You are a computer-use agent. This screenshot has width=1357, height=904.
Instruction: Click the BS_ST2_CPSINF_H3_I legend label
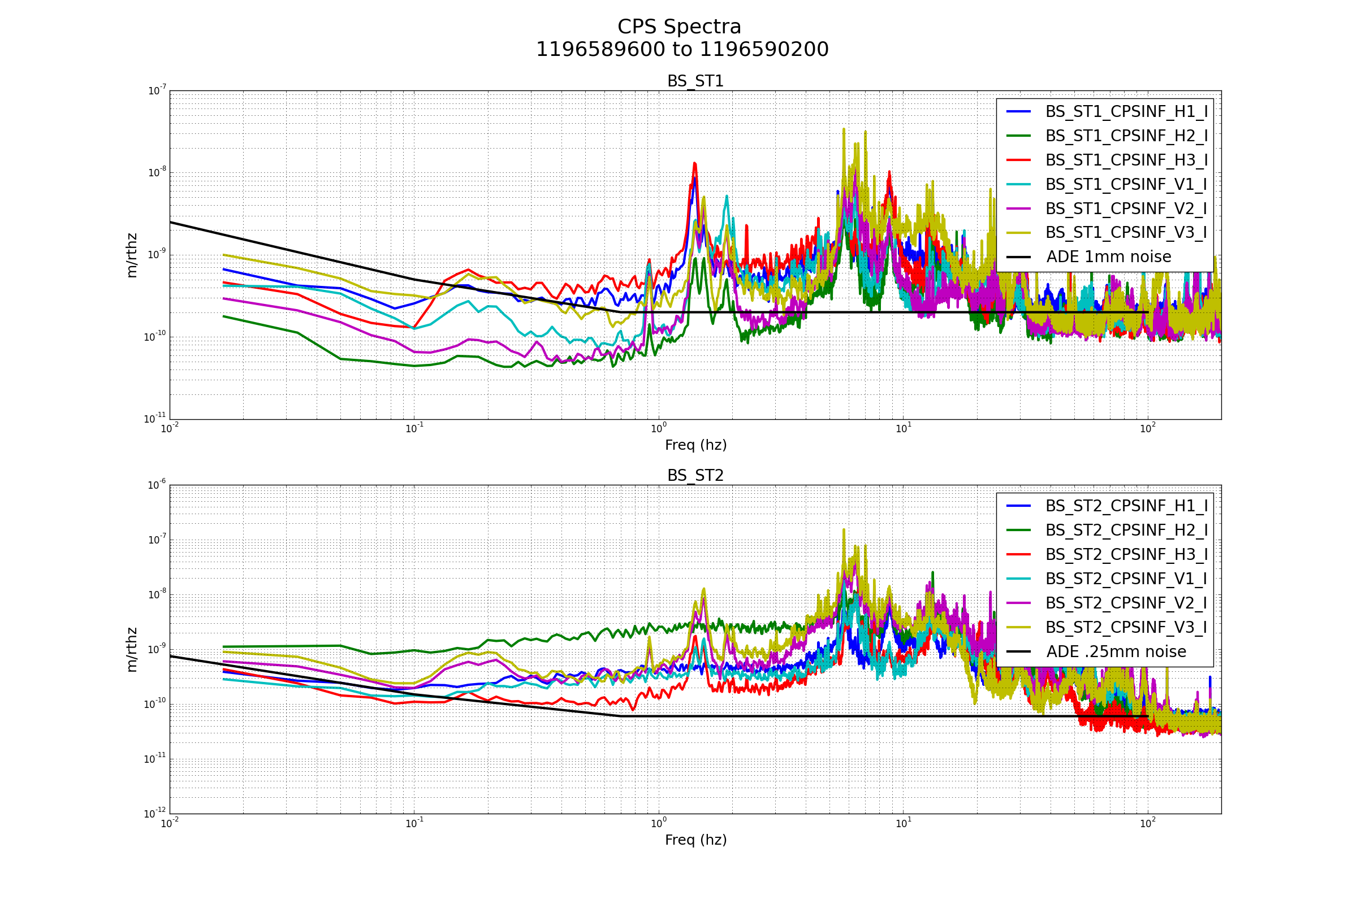point(1126,555)
